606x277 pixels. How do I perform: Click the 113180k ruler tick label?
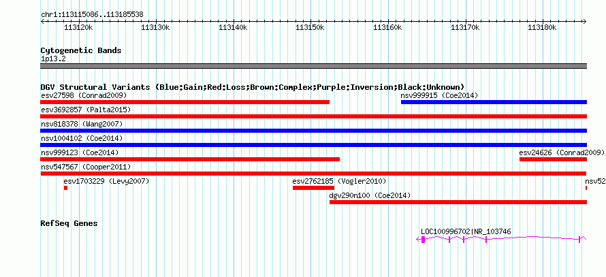tap(543, 27)
